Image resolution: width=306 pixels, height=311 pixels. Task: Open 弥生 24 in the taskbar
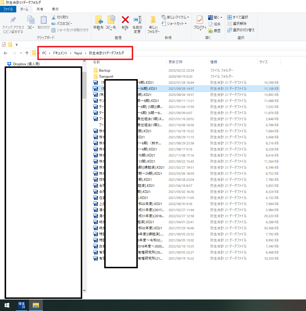pos(22,305)
